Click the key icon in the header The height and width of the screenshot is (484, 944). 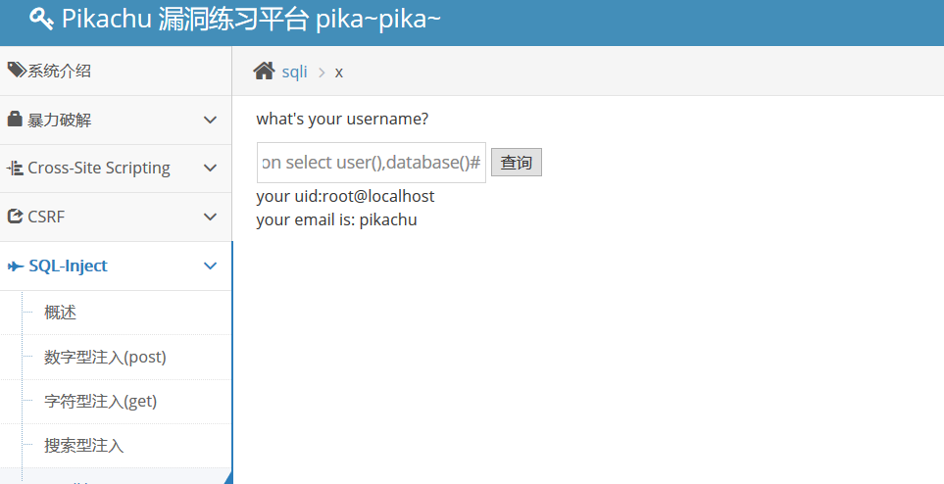click(41, 20)
